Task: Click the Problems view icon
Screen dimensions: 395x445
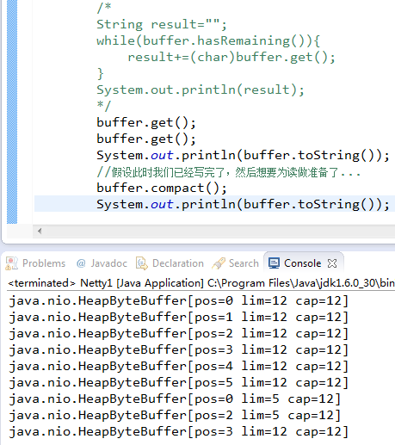Action: [11, 263]
